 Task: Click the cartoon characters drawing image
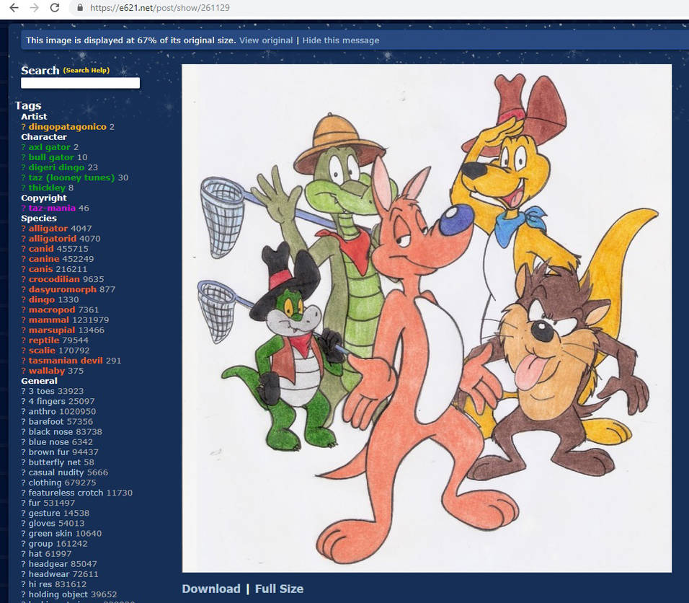(x=427, y=318)
